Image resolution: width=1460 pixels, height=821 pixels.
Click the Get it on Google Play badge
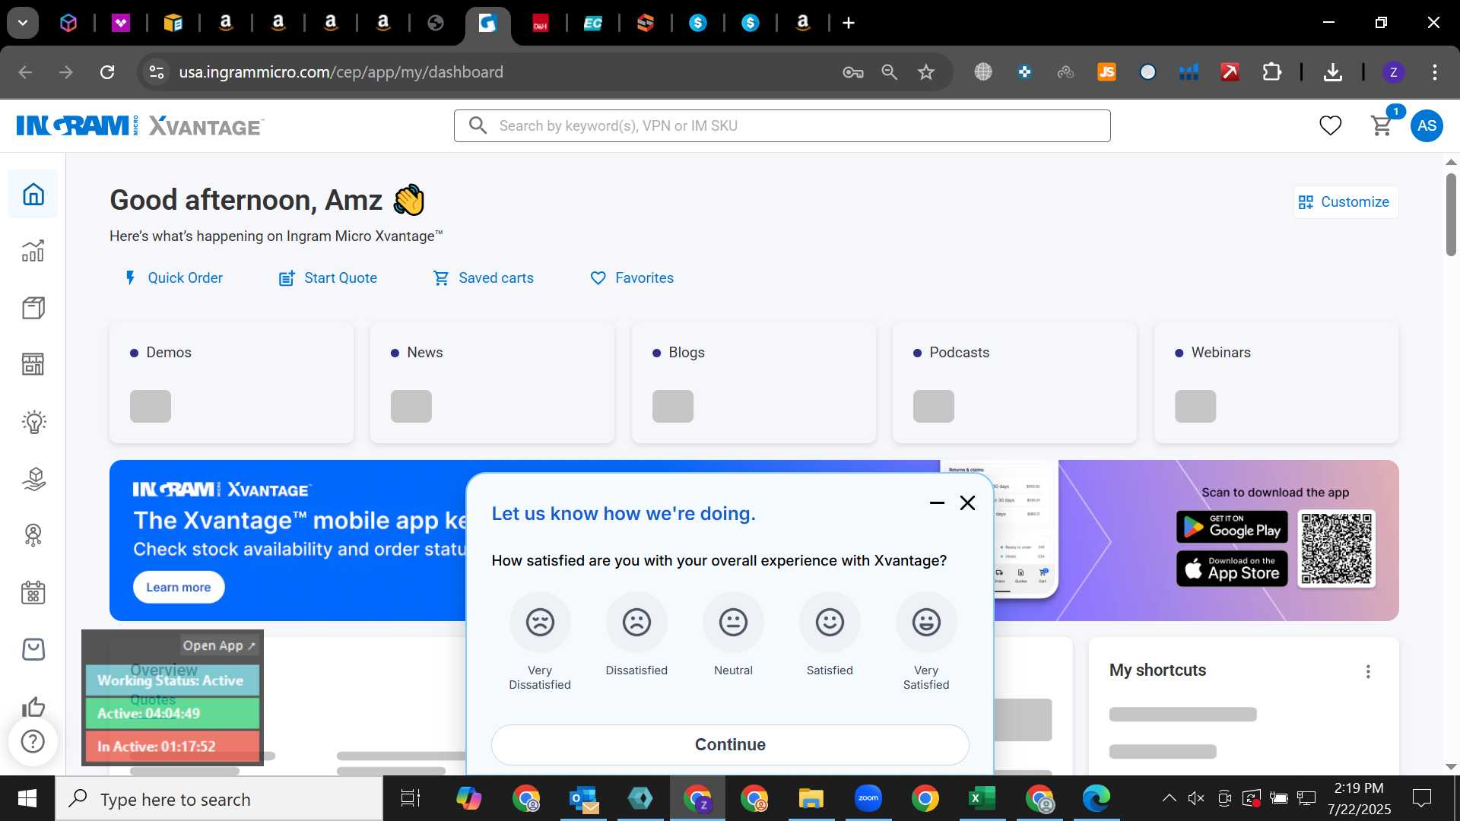point(1232,527)
